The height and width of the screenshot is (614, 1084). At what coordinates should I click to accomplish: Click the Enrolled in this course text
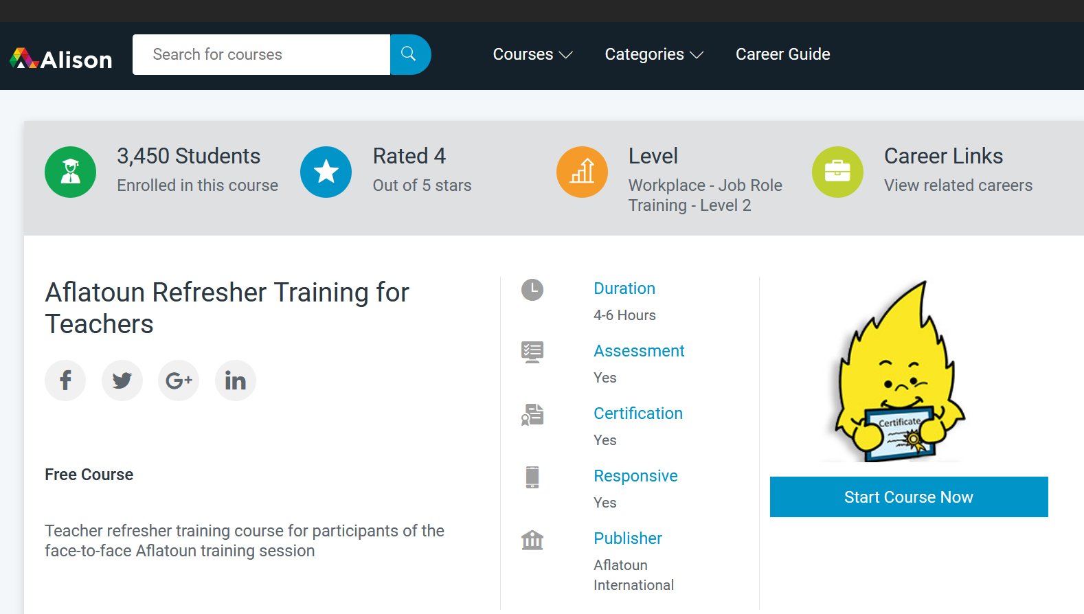pos(197,185)
